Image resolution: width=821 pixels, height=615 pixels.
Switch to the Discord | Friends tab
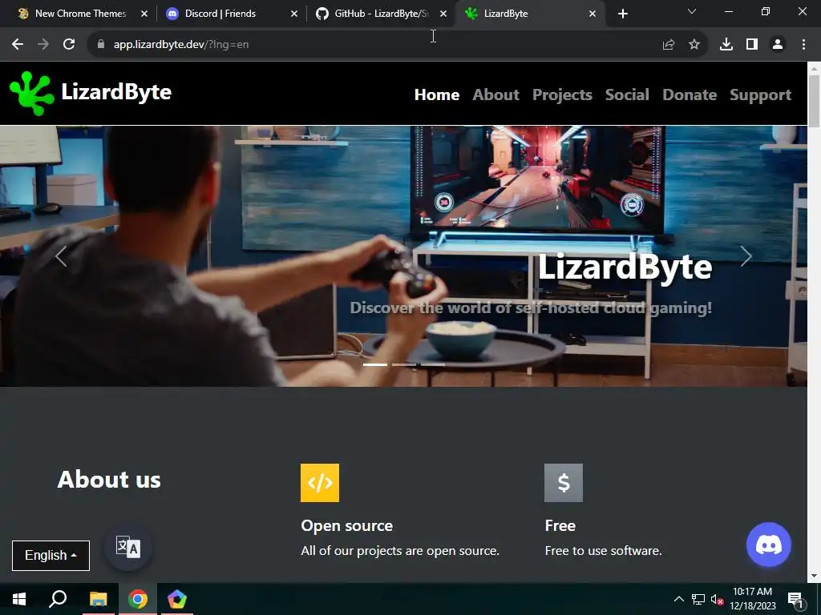pos(220,14)
